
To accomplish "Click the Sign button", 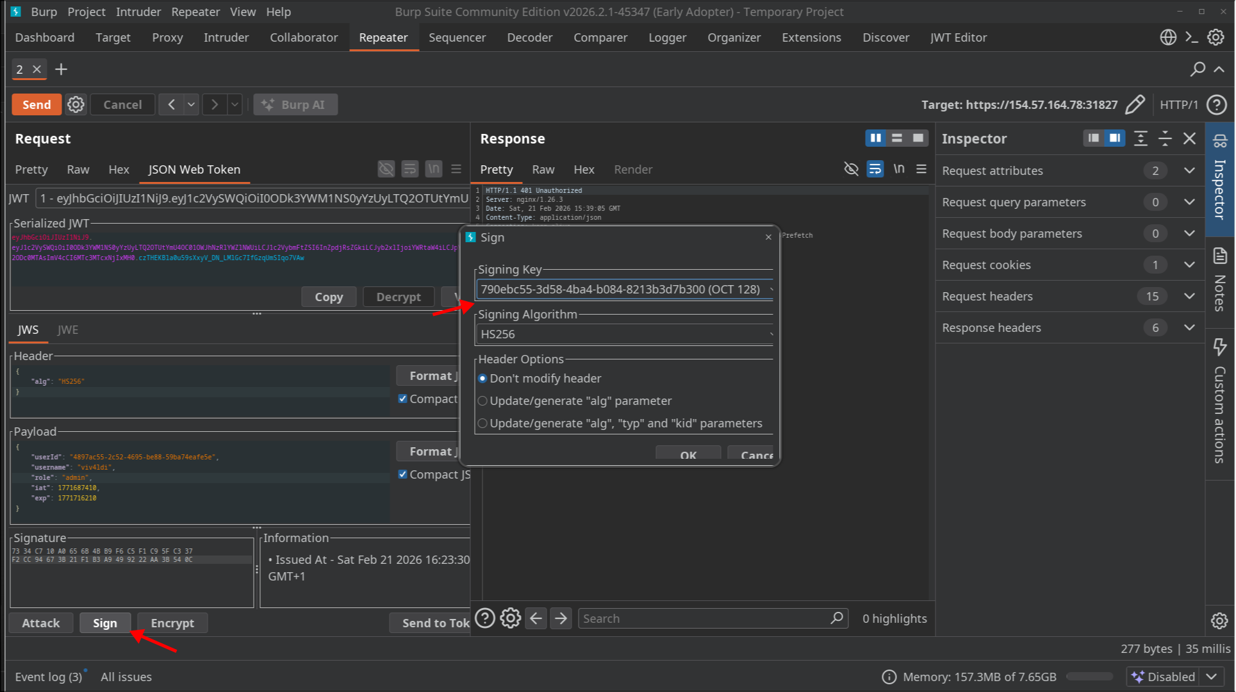I will pyautogui.click(x=105, y=623).
